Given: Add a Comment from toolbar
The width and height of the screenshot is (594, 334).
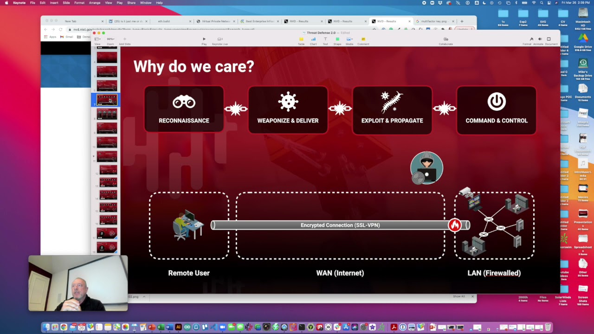Looking at the screenshot, I should pos(363,41).
